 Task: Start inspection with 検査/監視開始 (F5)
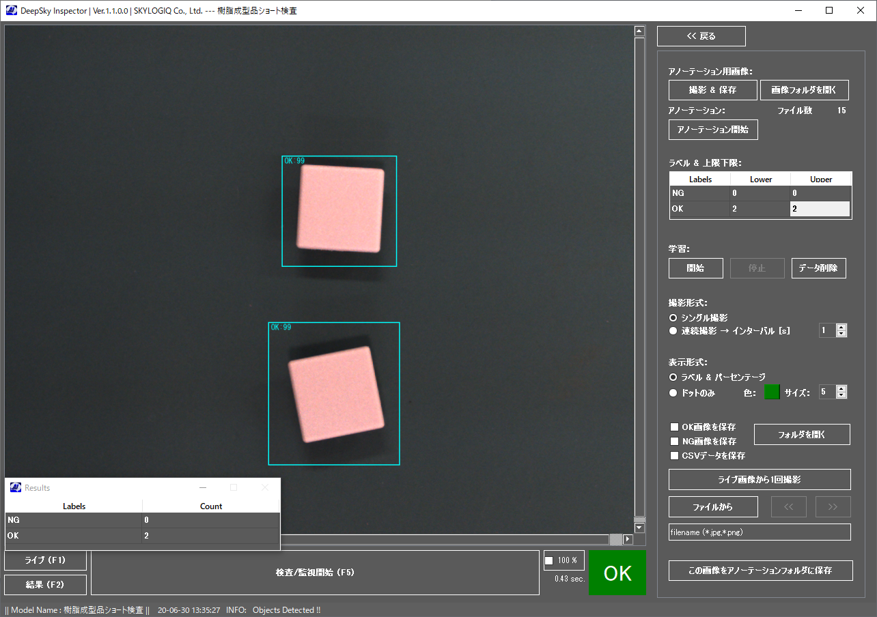pyautogui.click(x=315, y=573)
